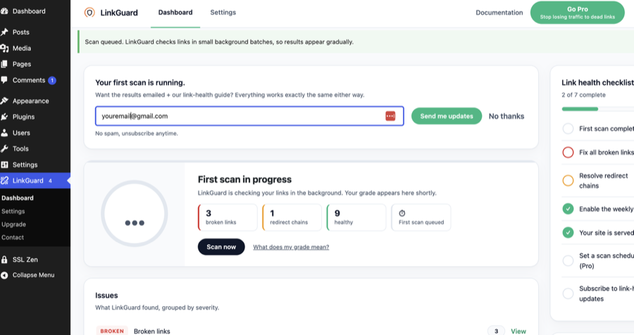Toggle the Fix all broken links checklist circle
The height and width of the screenshot is (335, 634).
[x=568, y=152]
